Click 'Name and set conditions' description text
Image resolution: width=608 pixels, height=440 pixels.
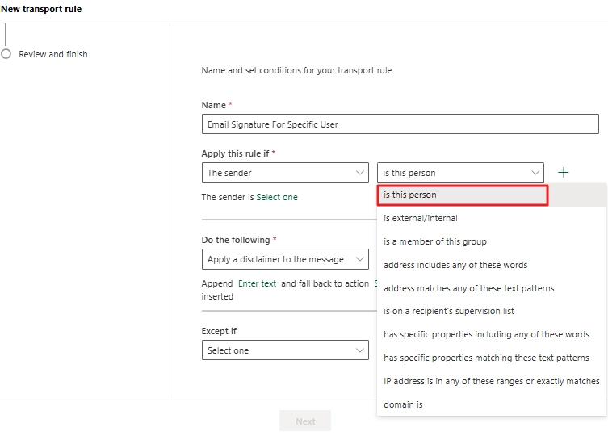(x=296, y=70)
